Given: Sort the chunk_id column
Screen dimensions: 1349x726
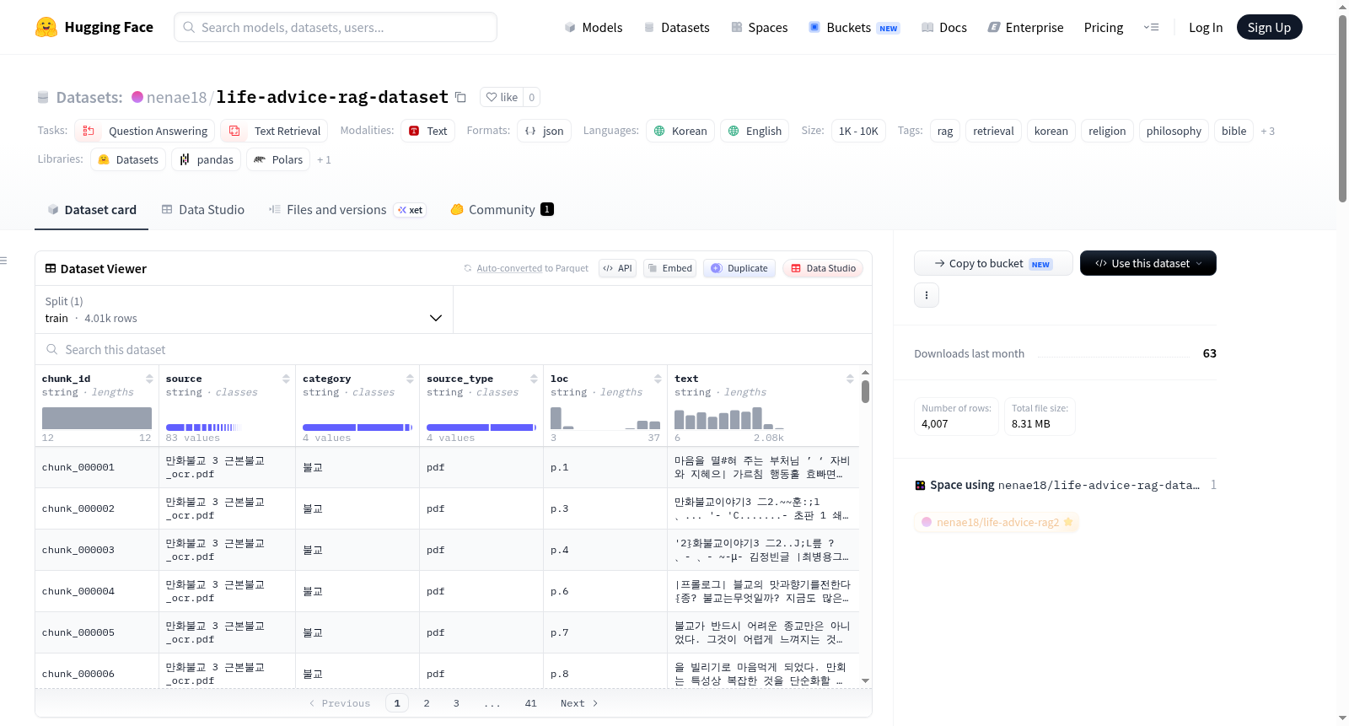Looking at the screenshot, I should [x=149, y=379].
